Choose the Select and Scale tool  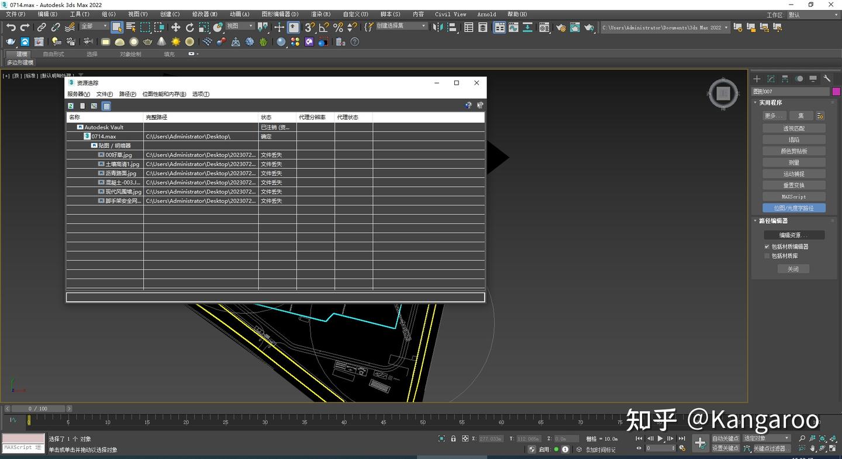click(x=203, y=27)
